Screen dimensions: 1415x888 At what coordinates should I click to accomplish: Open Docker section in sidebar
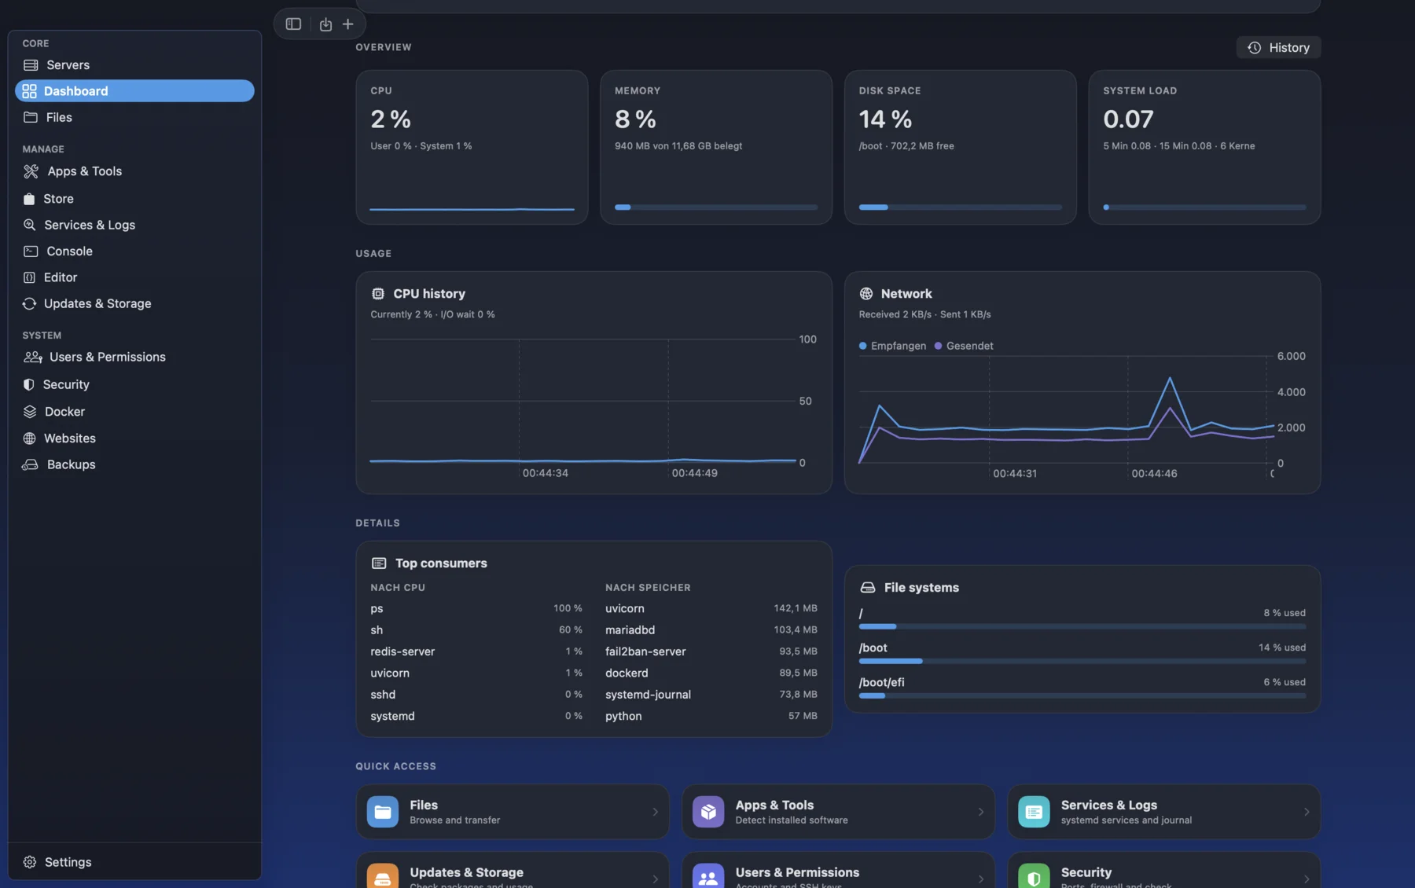coord(134,412)
